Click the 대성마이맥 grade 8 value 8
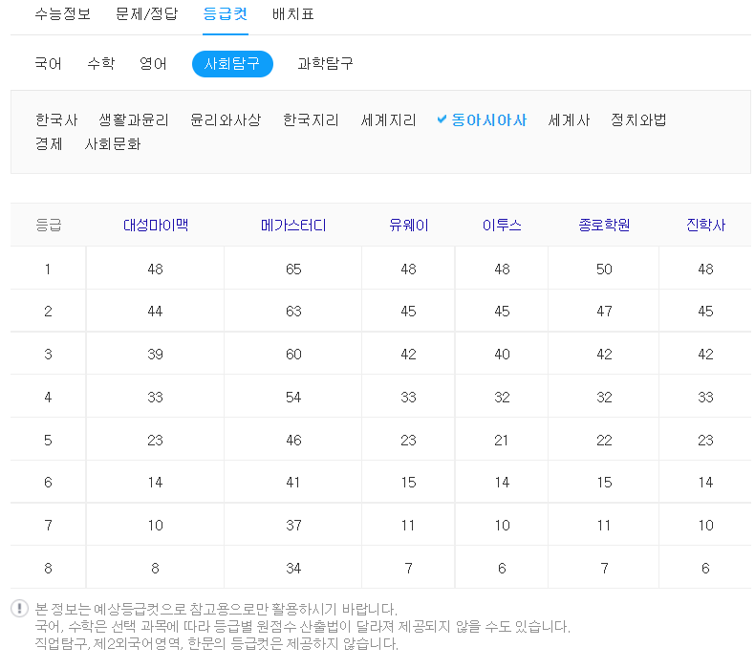This screenshot has width=755, height=669. point(155,568)
